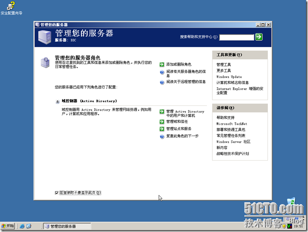Click arrow icon beside 管理域和信任
Screen dimensions: 308x232
(x=162, y=122)
